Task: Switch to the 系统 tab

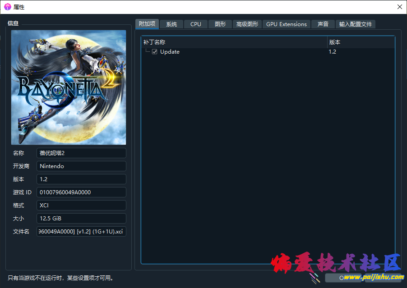Action: (x=171, y=24)
